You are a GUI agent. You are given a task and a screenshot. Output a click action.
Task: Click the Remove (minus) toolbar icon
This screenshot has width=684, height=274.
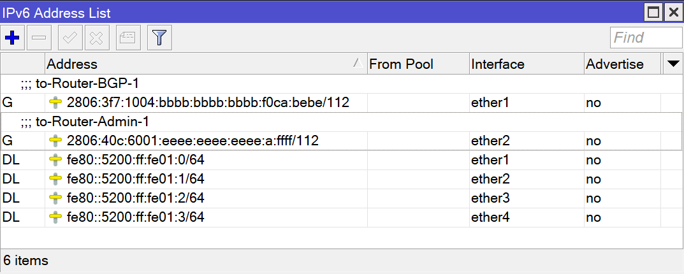[x=39, y=38]
